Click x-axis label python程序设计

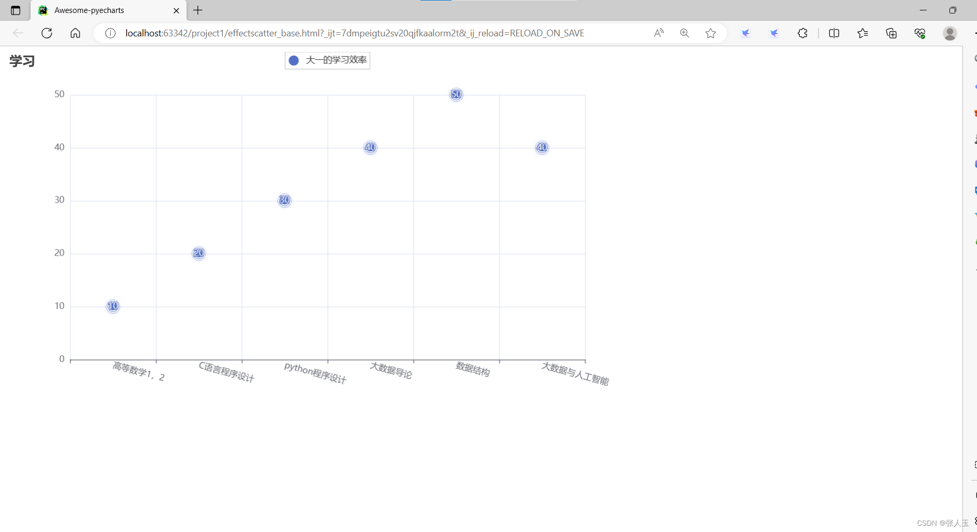[315, 373]
